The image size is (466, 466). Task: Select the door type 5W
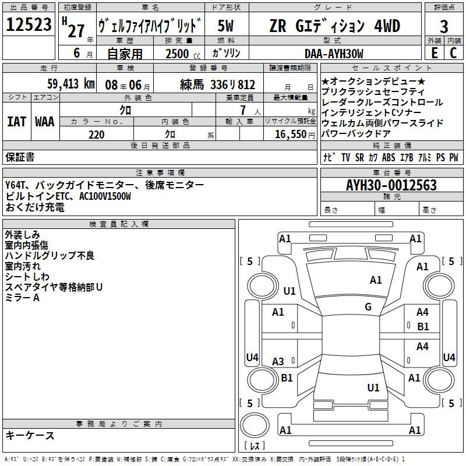[225, 26]
